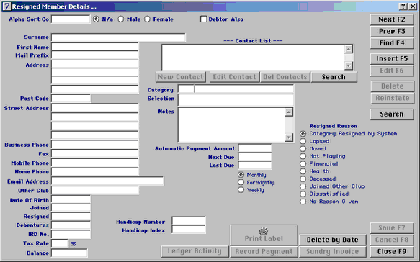Click into the Notes text area
This screenshot has height=262, width=420.
(231, 125)
